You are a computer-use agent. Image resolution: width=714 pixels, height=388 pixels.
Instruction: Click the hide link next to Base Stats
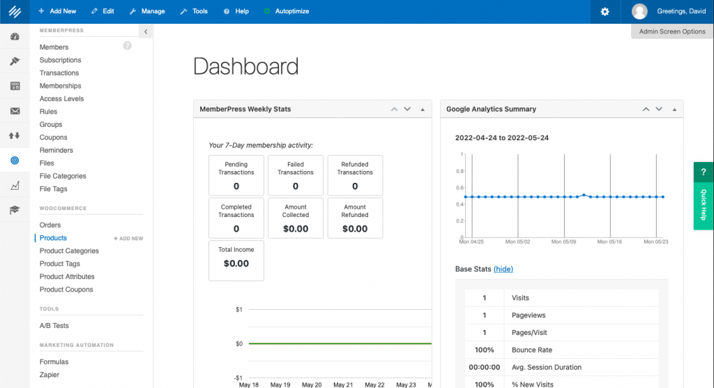click(x=503, y=269)
